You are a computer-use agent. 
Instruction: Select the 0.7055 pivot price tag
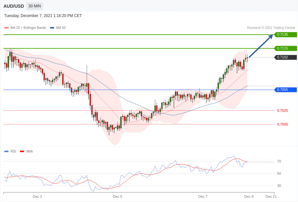click(285, 90)
